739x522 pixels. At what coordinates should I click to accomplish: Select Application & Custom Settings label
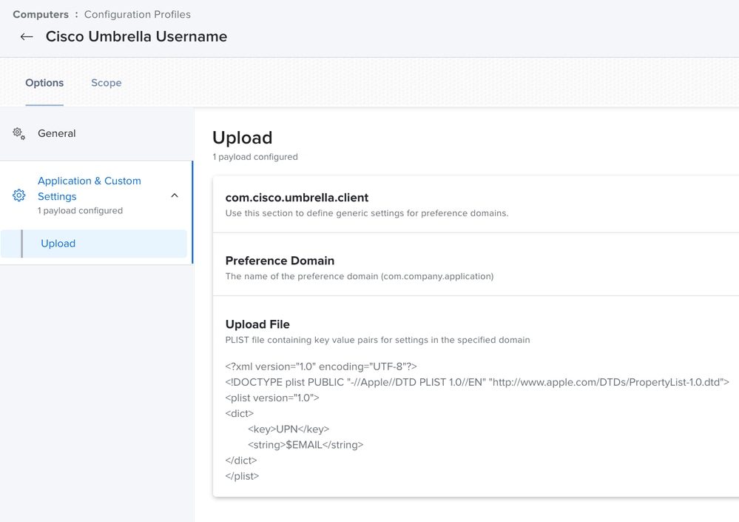click(x=89, y=189)
